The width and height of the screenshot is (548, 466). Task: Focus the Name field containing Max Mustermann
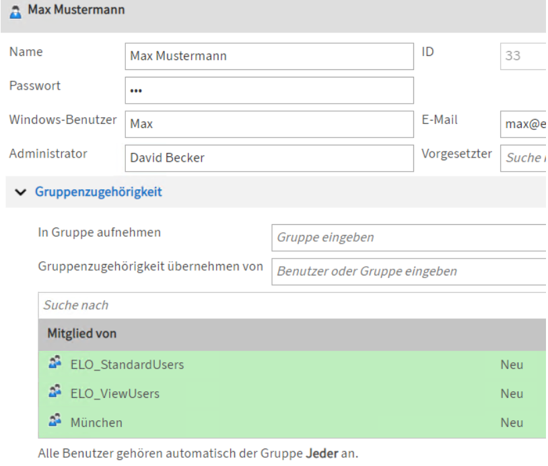click(269, 57)
